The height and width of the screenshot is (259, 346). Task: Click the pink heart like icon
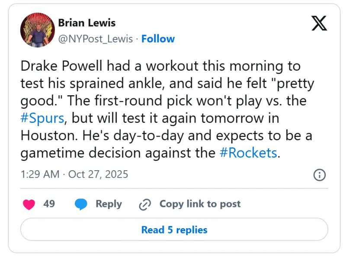pyautogui.click(x=29, y=204)
